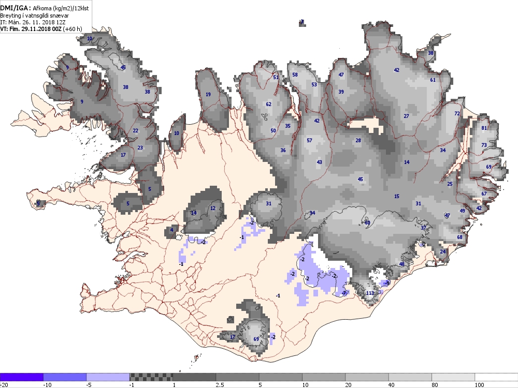Click the '60' value on Vatnajökull glacier

tap(368, 222)
